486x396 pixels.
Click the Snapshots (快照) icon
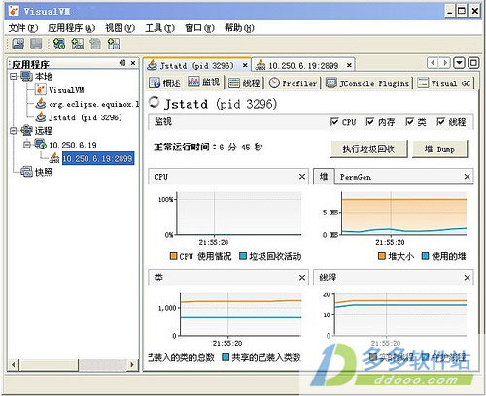27,172
